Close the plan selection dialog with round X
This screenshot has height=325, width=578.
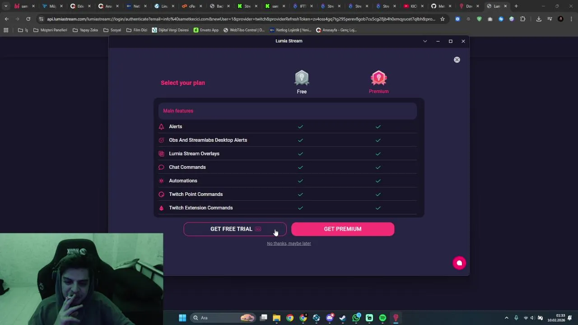click(457, 60)
